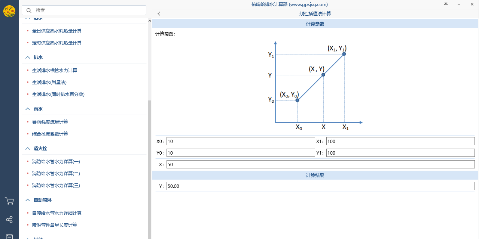479x239 pixels.
Task: Open 生活排水横管水力计算
Action: [x=55, y=71]
